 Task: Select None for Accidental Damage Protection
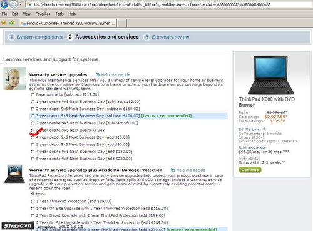pos(33,194)
